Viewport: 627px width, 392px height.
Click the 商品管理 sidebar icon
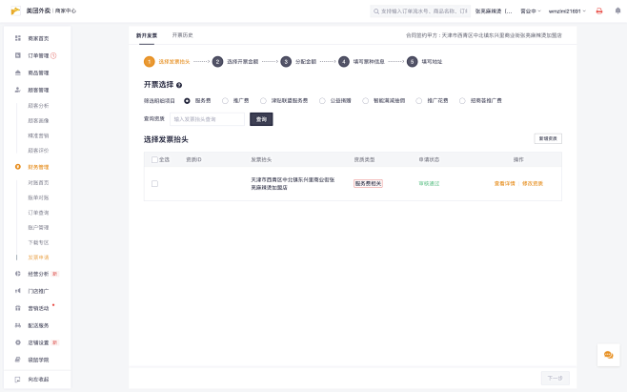tap(18, 72)
